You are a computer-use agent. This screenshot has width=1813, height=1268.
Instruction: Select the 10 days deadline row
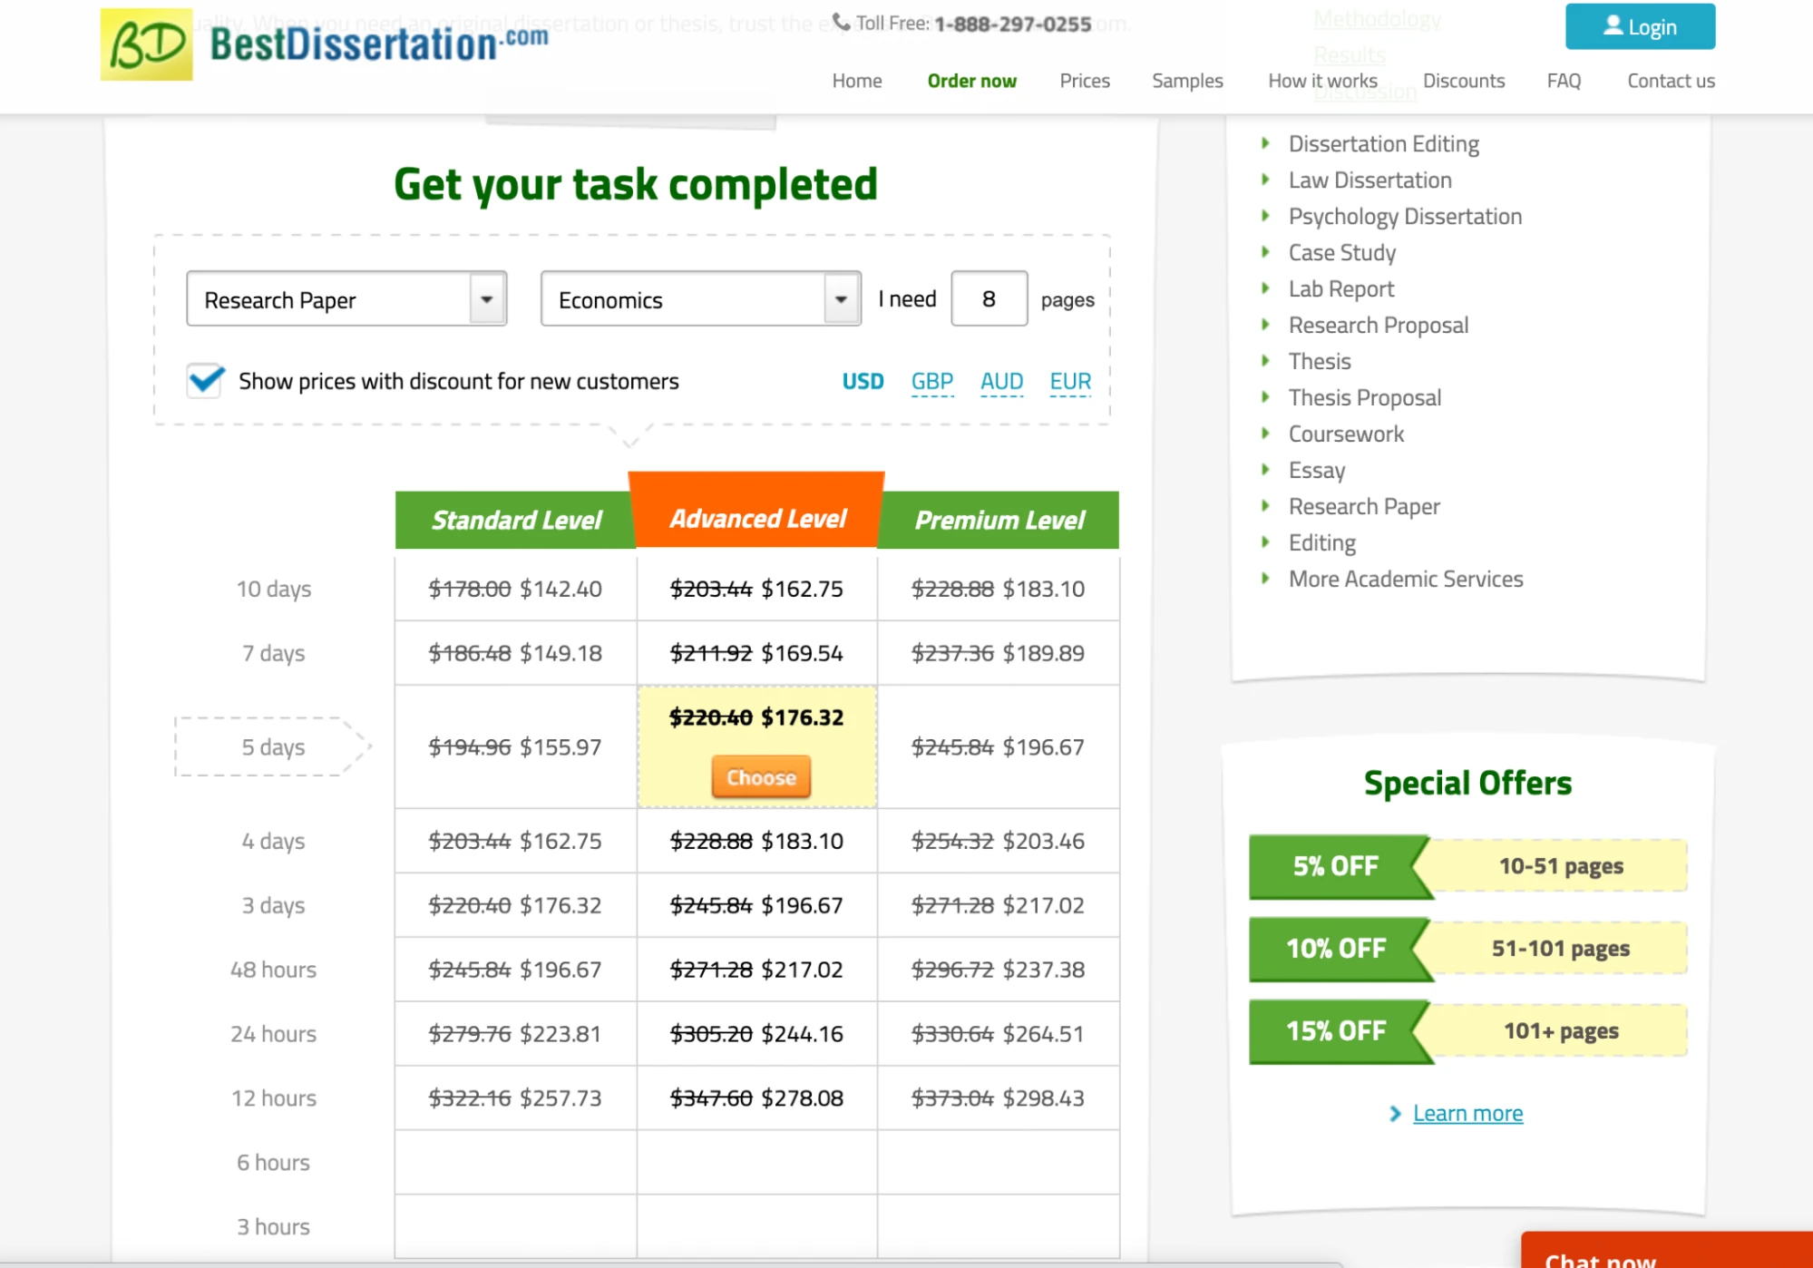pyautogui.click(x=274, y=590)
